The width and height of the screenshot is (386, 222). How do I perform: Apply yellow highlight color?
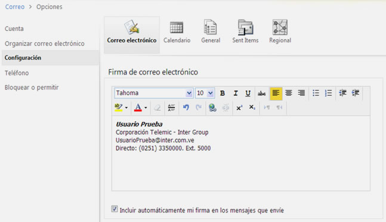[119, 108]
